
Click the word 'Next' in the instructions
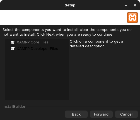pyautogui.click(x=50, y=35)
